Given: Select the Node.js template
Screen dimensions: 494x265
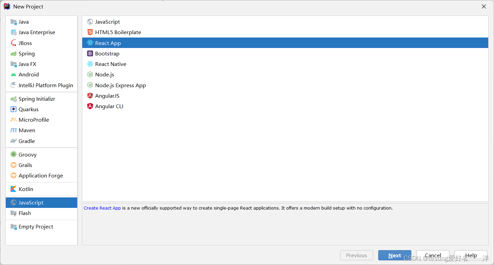Looking at the screenshot, I should point(285,75).
